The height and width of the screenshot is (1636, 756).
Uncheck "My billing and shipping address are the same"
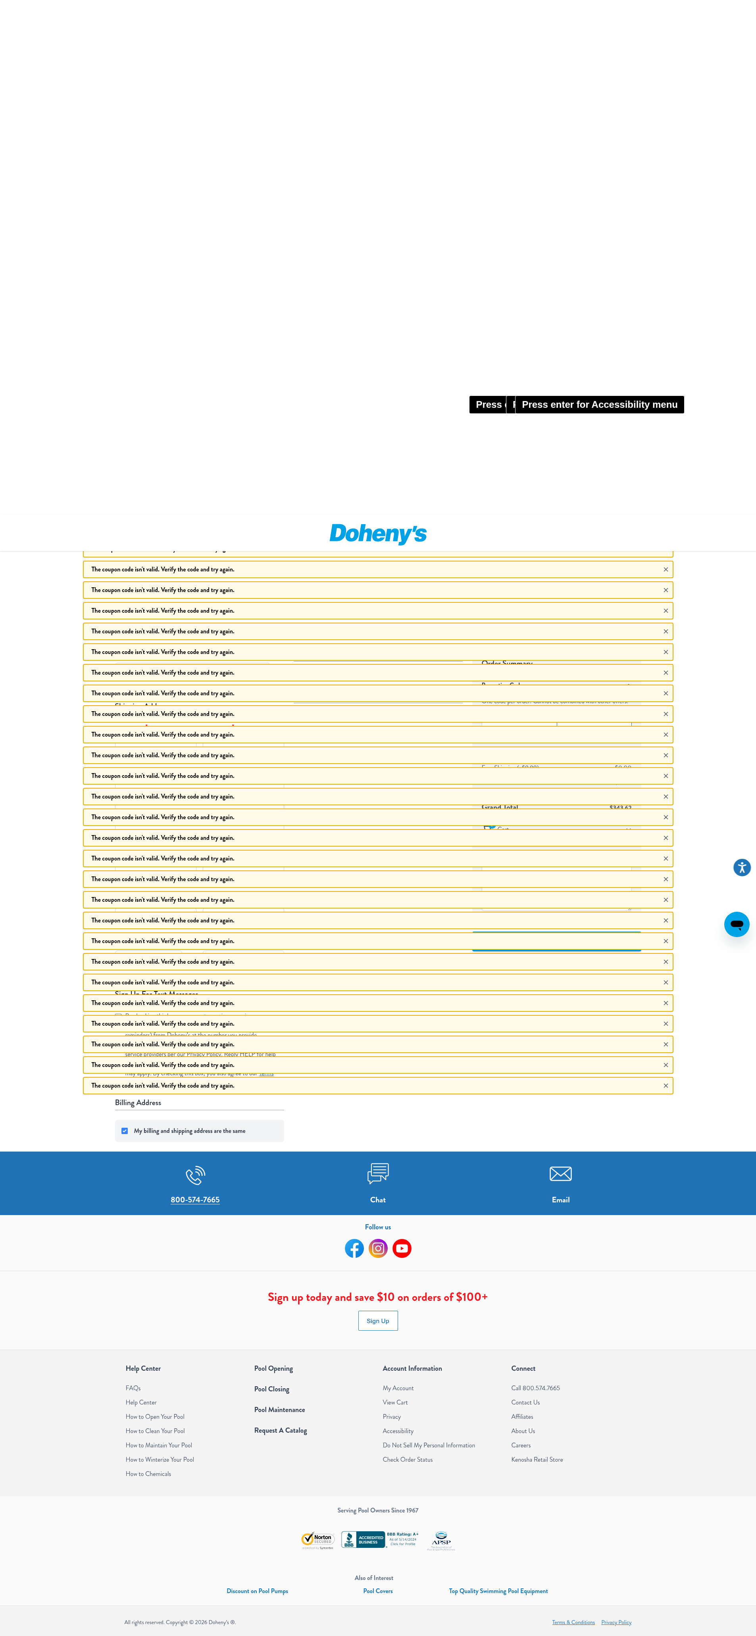(125, 1131)
